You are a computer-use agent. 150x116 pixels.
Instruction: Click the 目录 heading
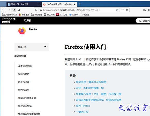pos(73,76)
